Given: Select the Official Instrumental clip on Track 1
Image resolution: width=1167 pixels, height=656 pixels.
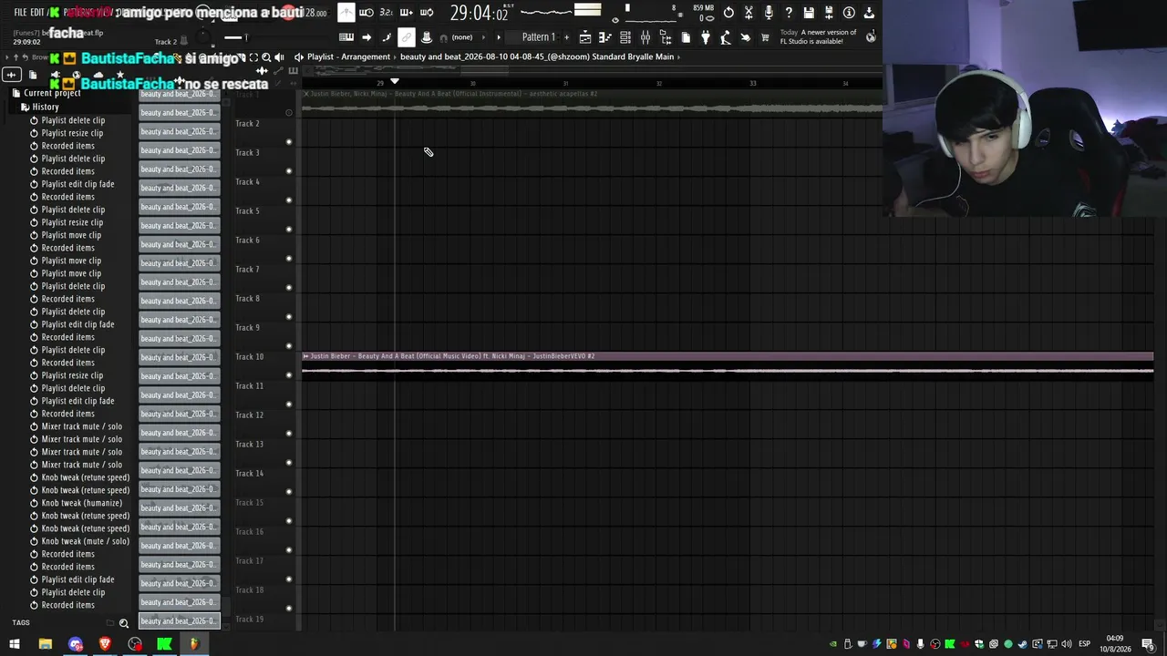Looking at the screenshot, I should tap(592, 102).
